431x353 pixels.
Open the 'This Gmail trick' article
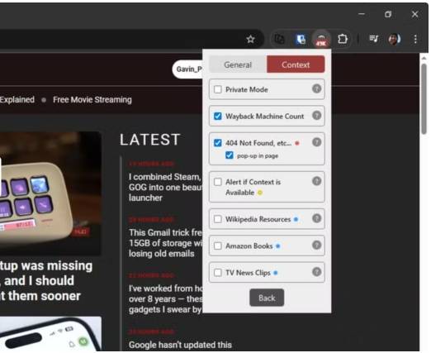click(x=166, y=243)
